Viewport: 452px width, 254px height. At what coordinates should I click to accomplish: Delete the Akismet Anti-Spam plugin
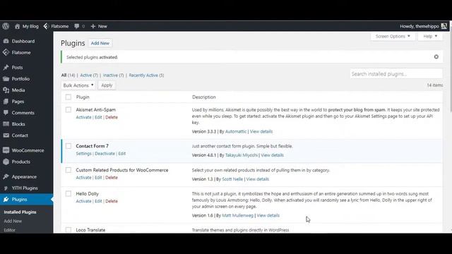(112, 117)
